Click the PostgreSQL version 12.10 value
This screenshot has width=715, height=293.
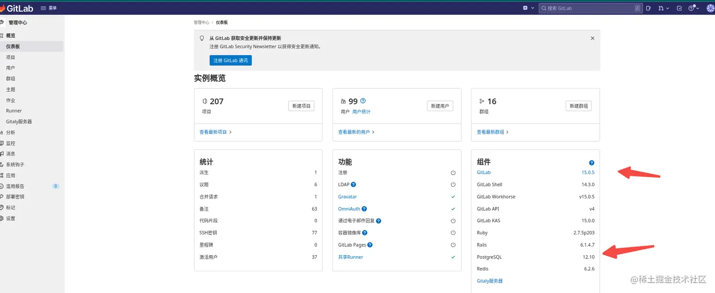[588, 257]
